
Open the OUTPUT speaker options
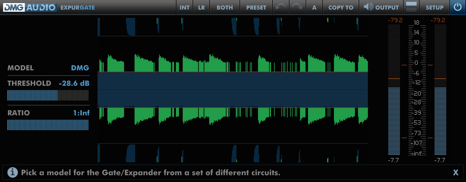(381, 7)
